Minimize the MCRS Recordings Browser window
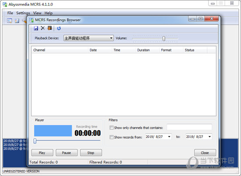The image size is (241, 176). click(x=193, y=19)
